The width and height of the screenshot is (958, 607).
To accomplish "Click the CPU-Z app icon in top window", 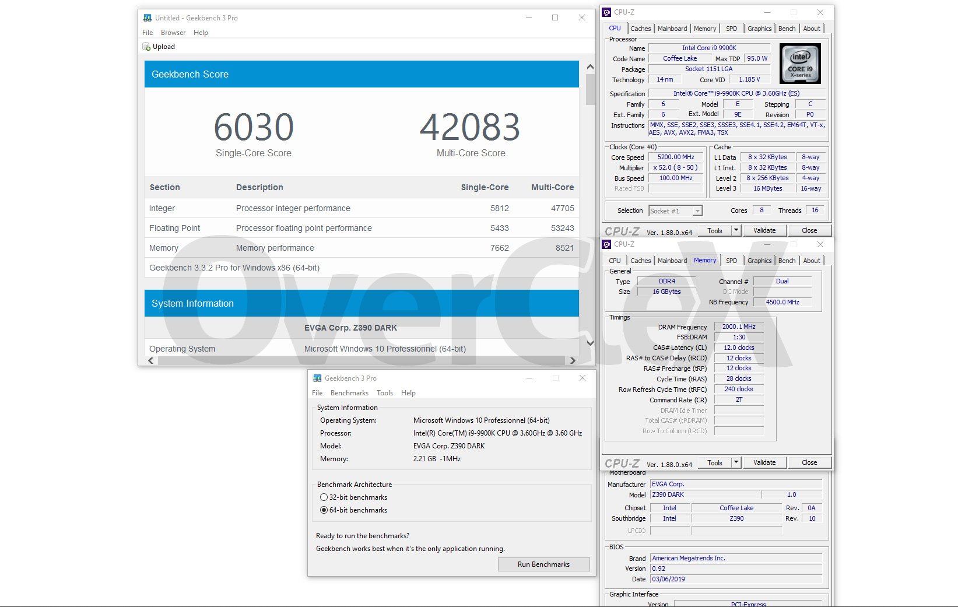I will [x=606, y=12].
